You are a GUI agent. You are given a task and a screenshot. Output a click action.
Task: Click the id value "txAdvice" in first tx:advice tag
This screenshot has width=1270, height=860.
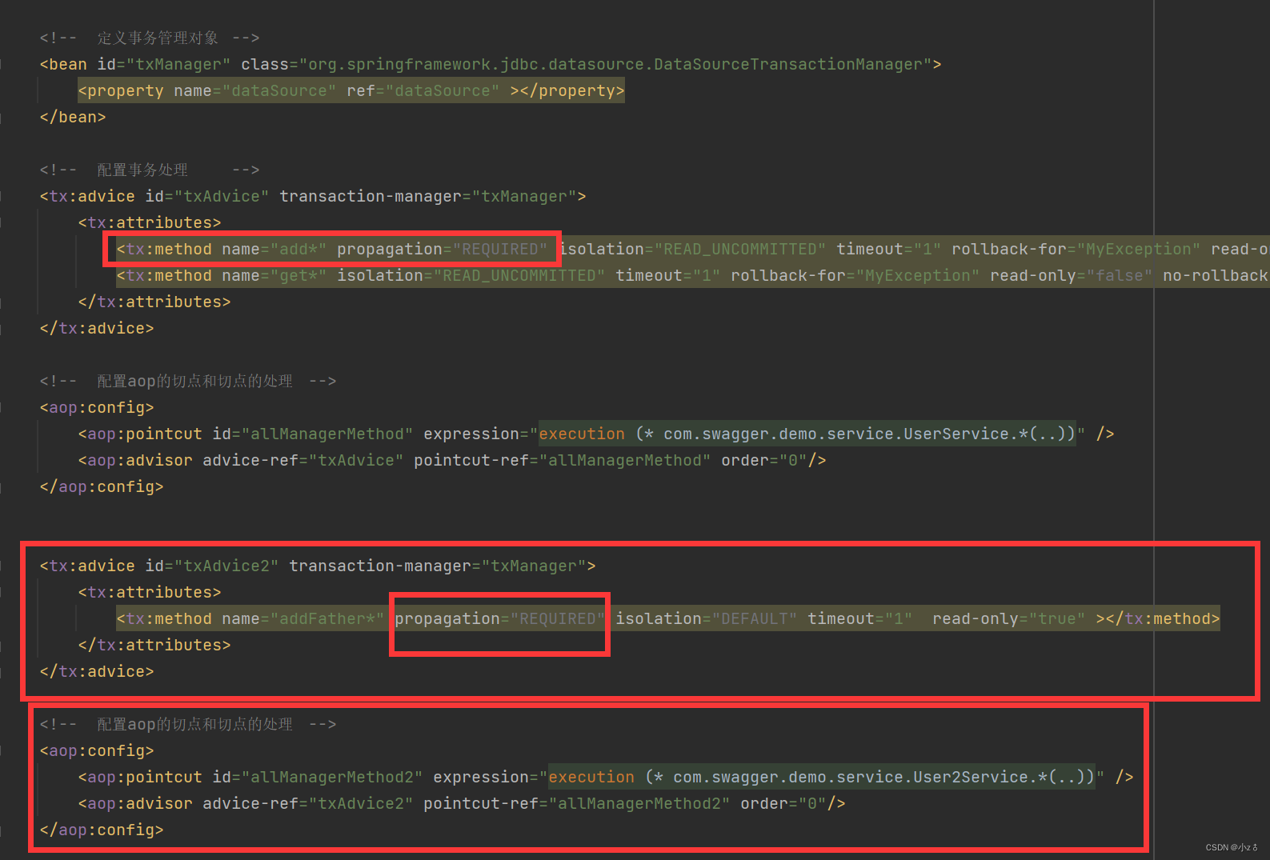click(222, 196)
